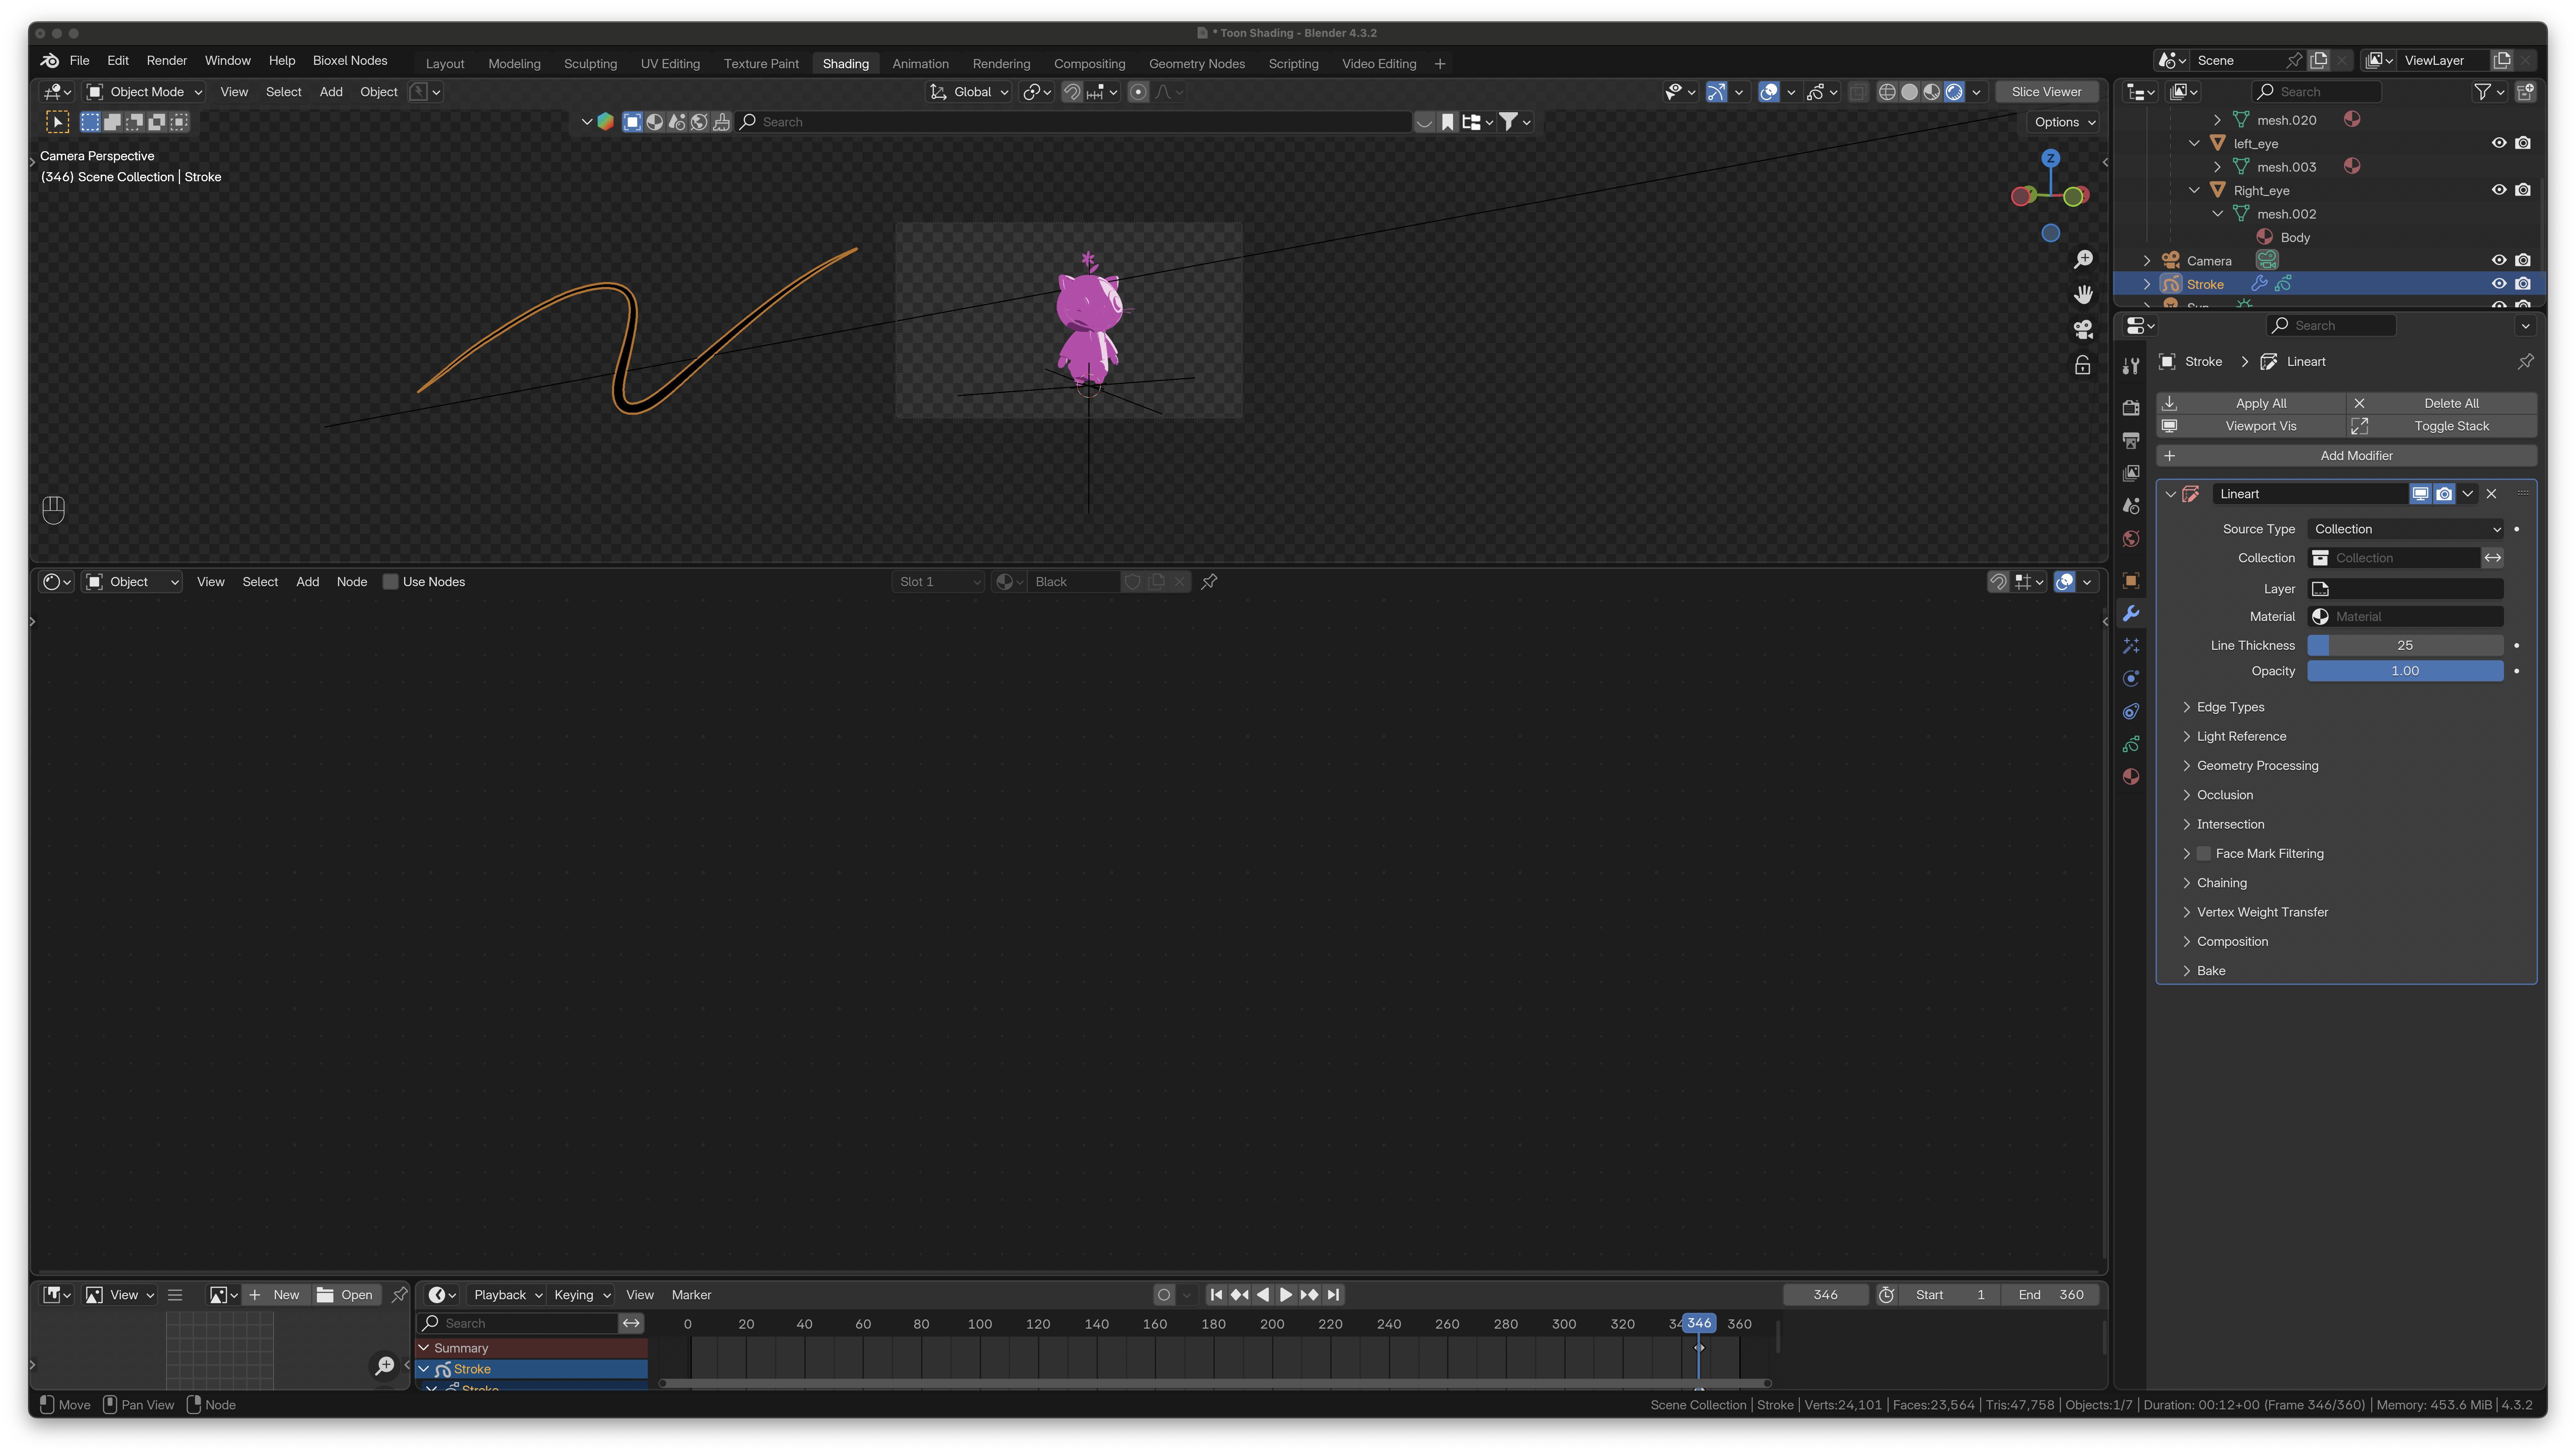Switch to the Animation workspace tab
The height and width of the screenshot is (1453, 2576).
(920, 64)
